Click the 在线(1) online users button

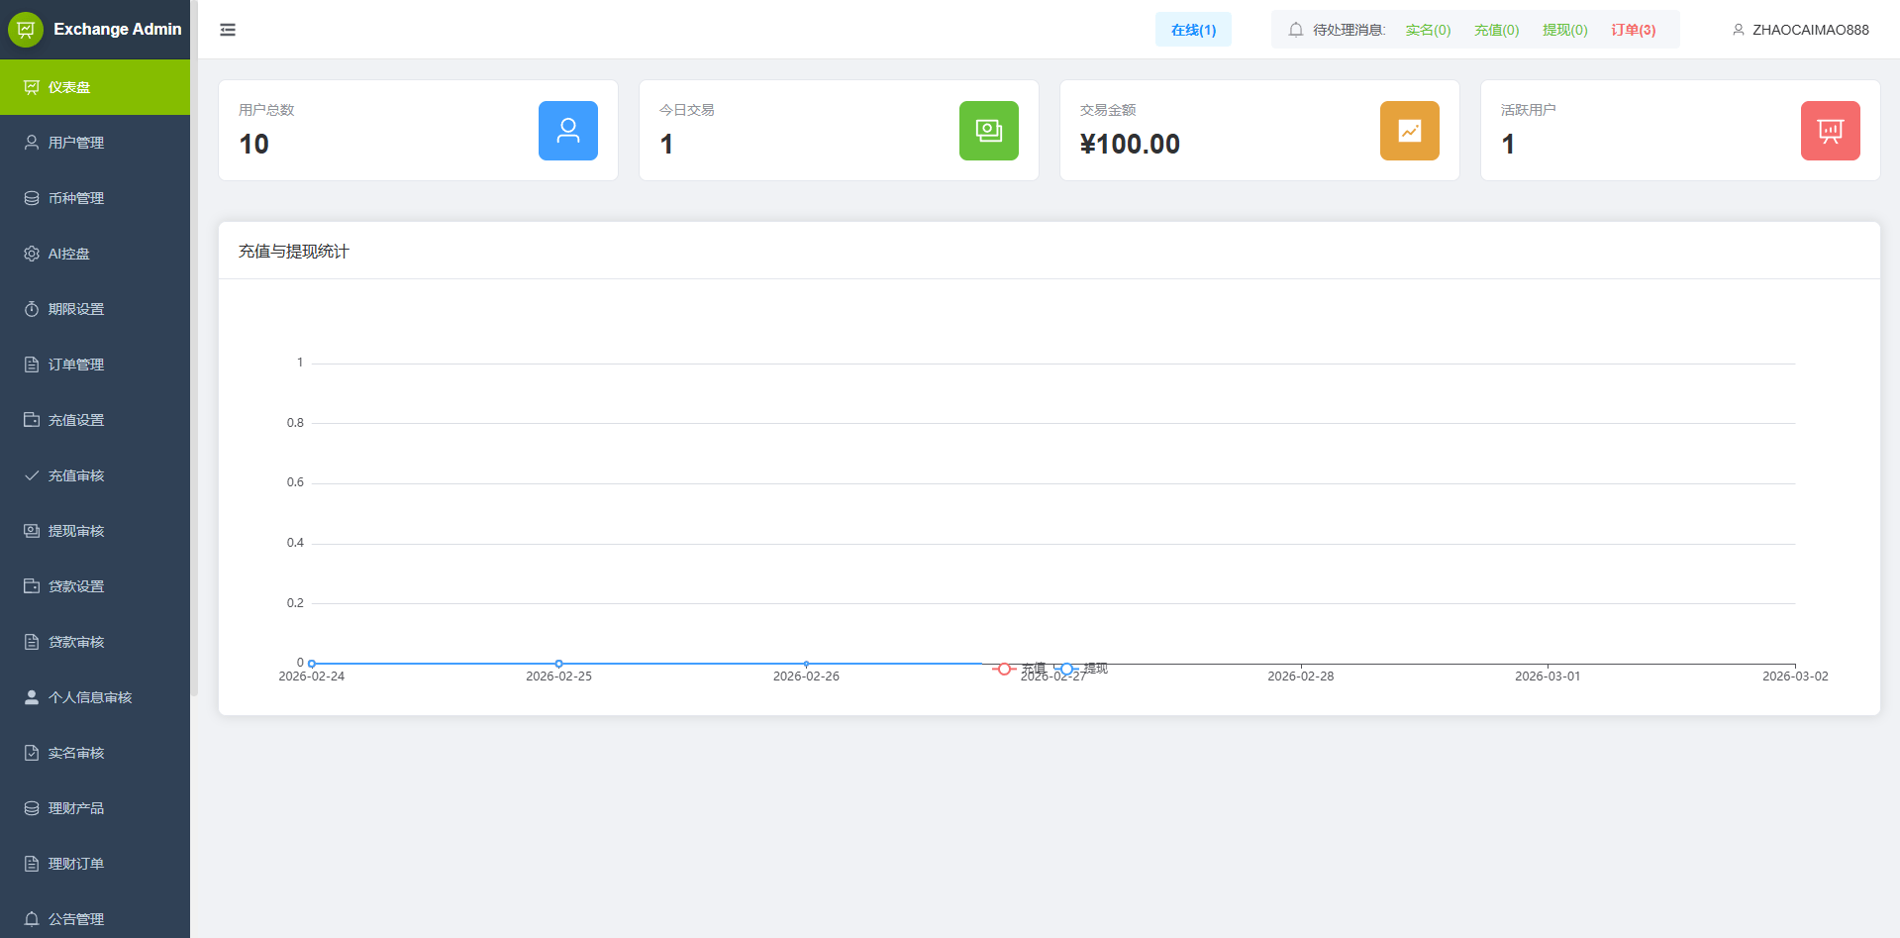click(1193, 30)
